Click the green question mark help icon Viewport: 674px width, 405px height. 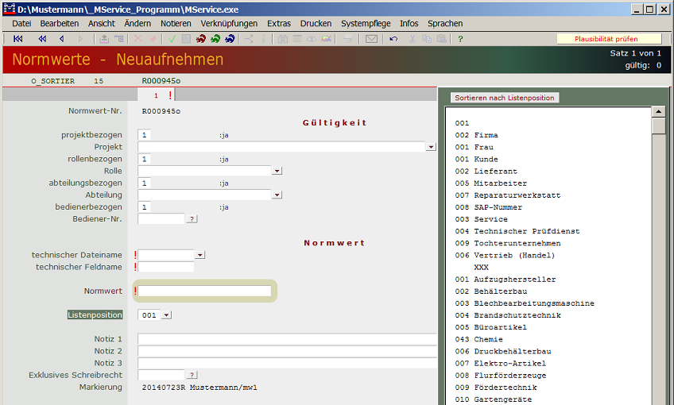click(460, 38)
